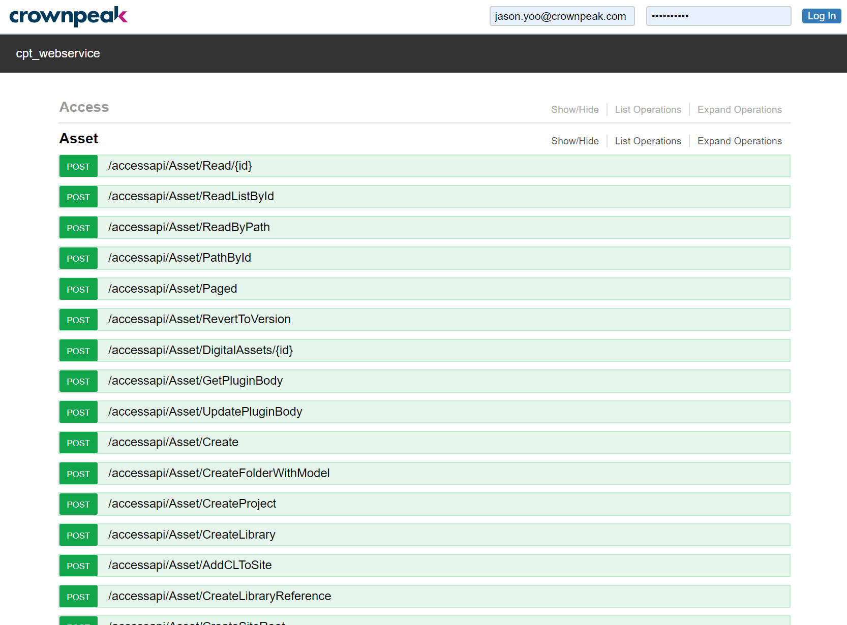Click Expand Operations for Asset
This screenshot has height=625, width=847.
tap(739, 141)
